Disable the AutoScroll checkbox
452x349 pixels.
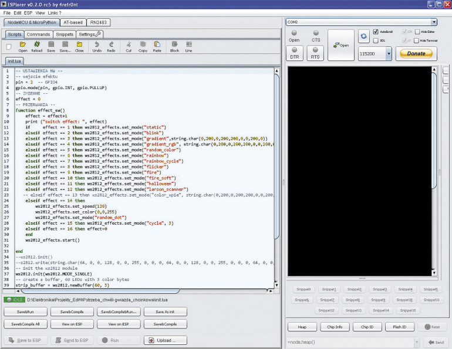tap(376, 32)
